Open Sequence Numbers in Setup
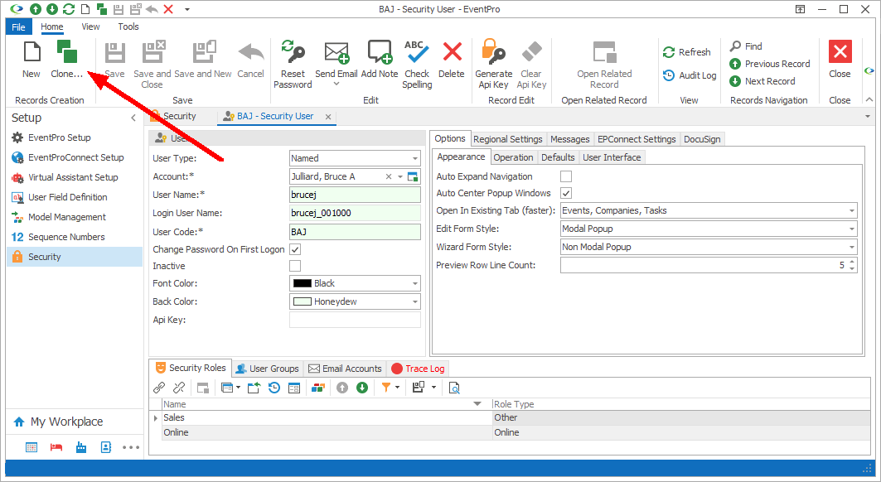Viewport: 881px width, 482px height. [66, 237]
